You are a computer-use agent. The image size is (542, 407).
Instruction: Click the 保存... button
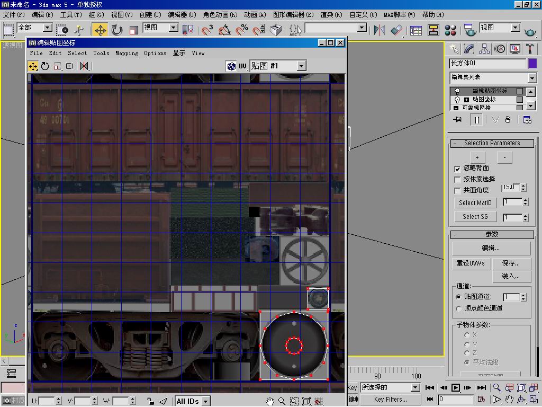[x=511, y=264]
